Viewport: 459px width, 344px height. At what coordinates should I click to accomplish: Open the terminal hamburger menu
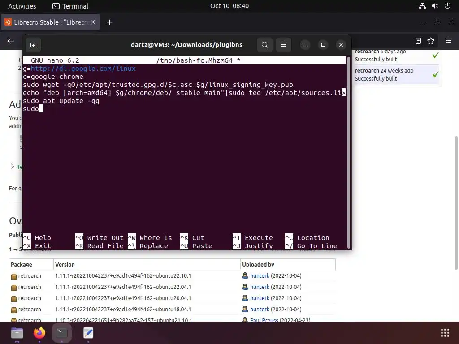(283, 45)
